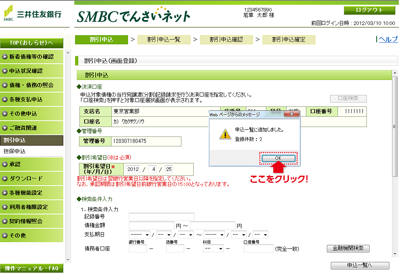Viewport: 400px width, 273px height.
Task: Open 各種機能設定 menu
Action: (32, 193)
